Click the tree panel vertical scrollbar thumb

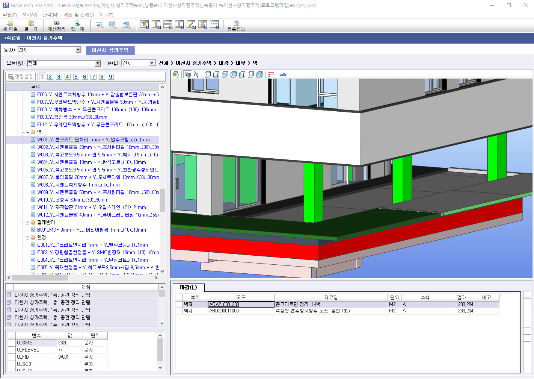[162, 200]
